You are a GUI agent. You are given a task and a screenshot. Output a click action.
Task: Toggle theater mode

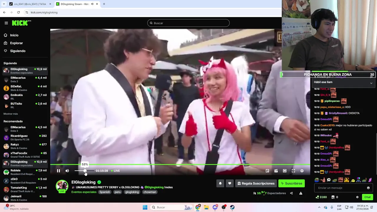[x=285, y=171]
